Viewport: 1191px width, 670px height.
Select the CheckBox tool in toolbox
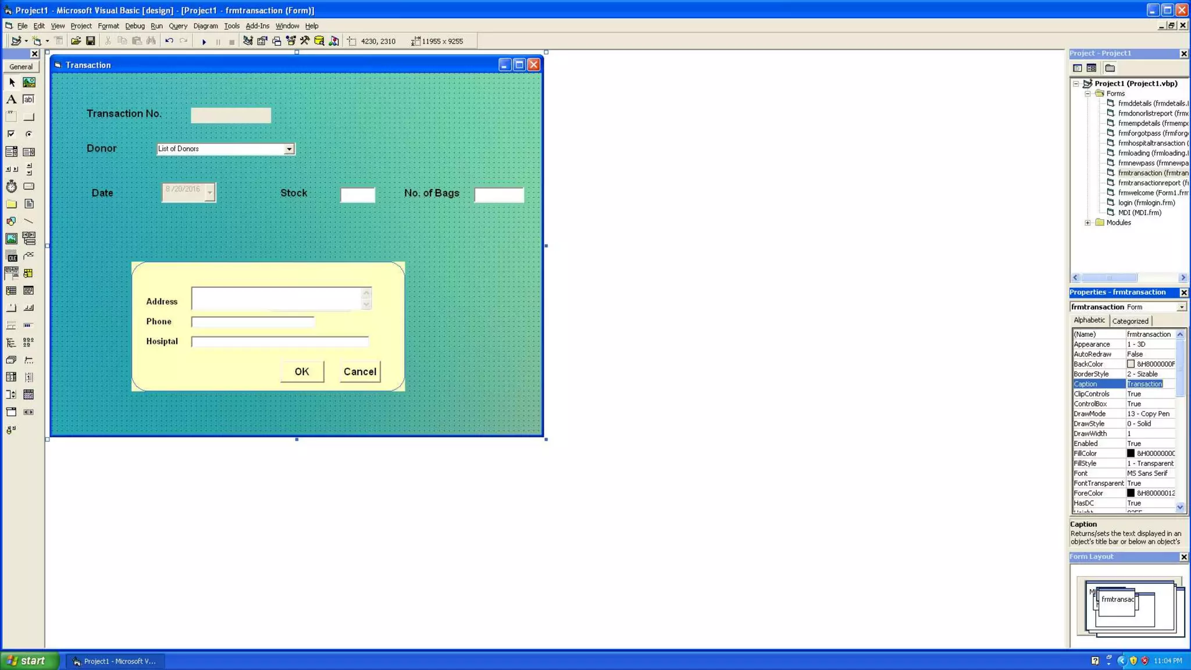point(11,134)
